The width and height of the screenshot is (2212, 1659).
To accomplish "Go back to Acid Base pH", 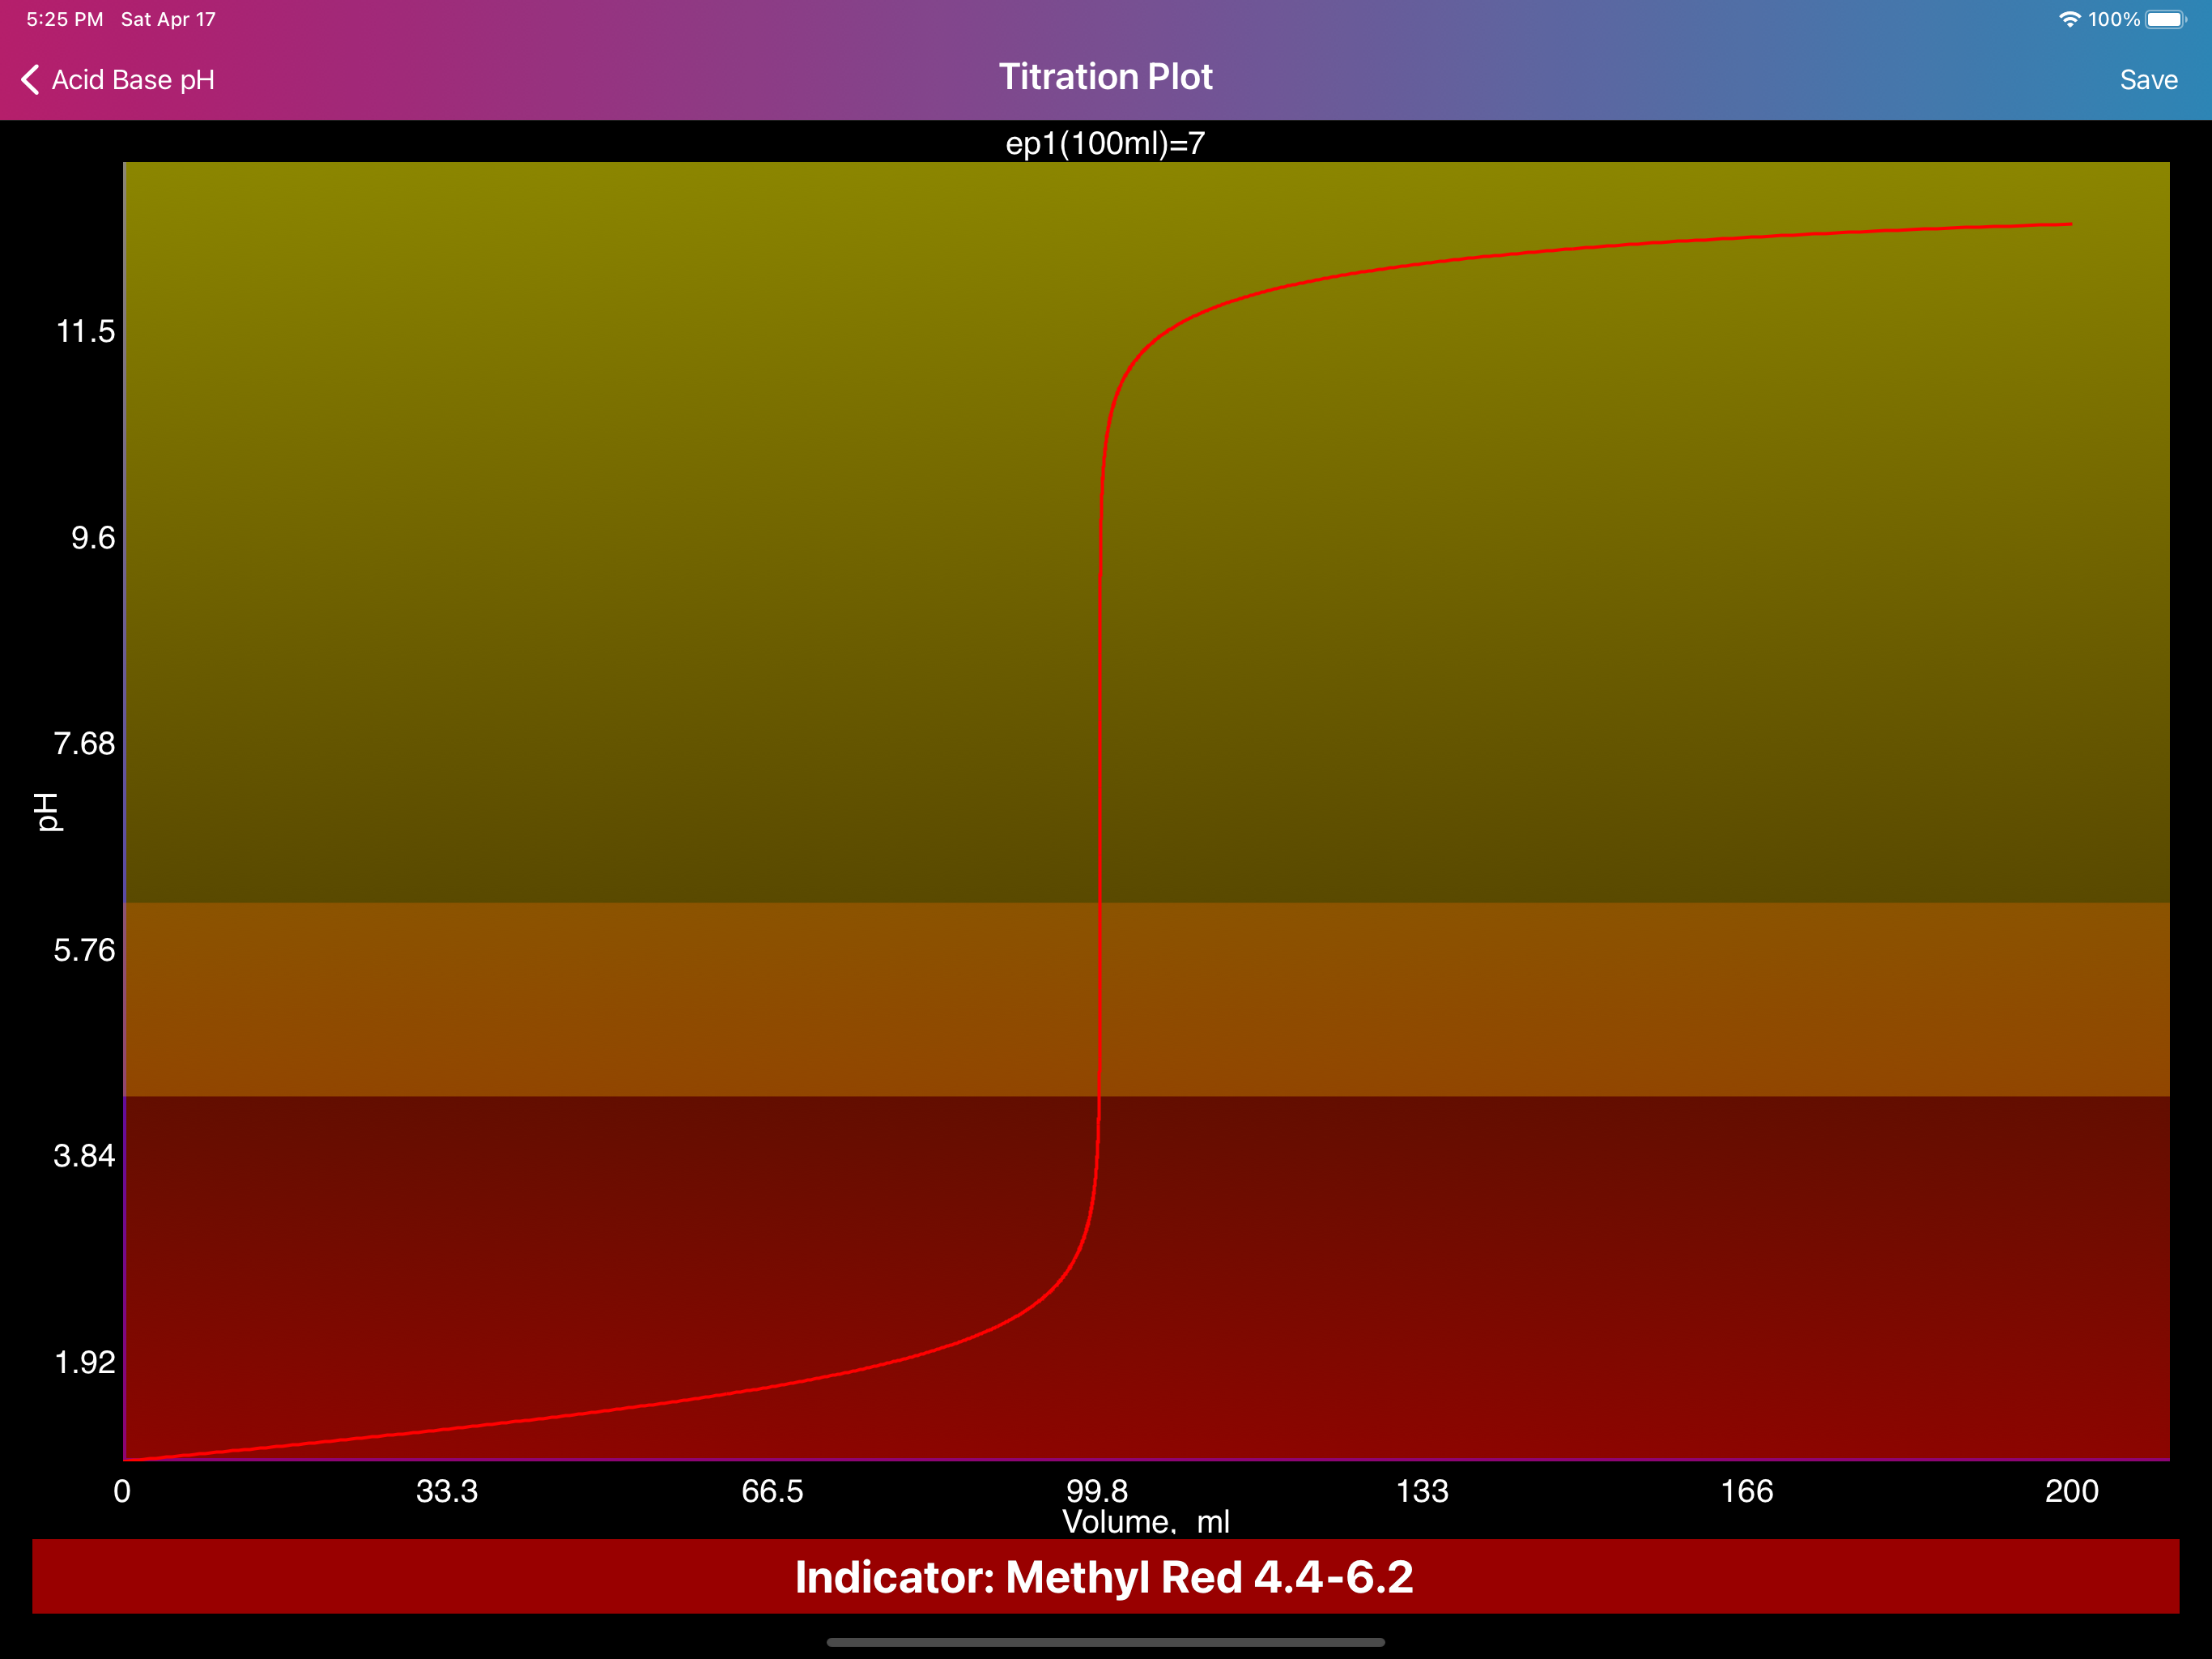I will (133, 80).
